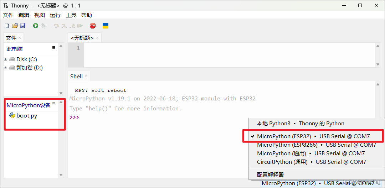The width and height of the screenshot is (385, 188).
Task: Click up arrow of Shell scrollbar
Action: coord(378,84)
